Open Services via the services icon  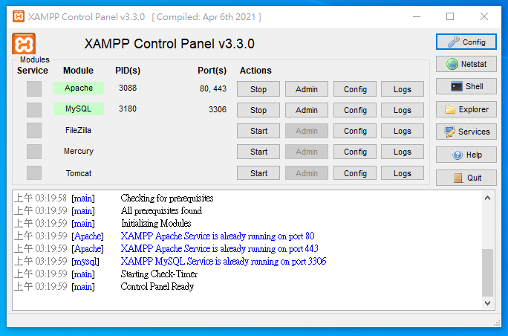[466, 132]
